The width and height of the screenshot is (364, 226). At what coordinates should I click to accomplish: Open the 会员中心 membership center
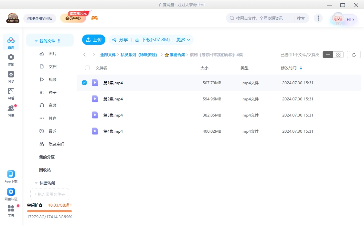point(72,18)
